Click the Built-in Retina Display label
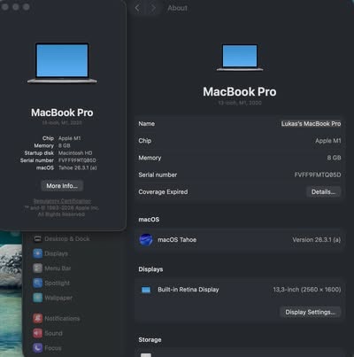 pos(189,290)
